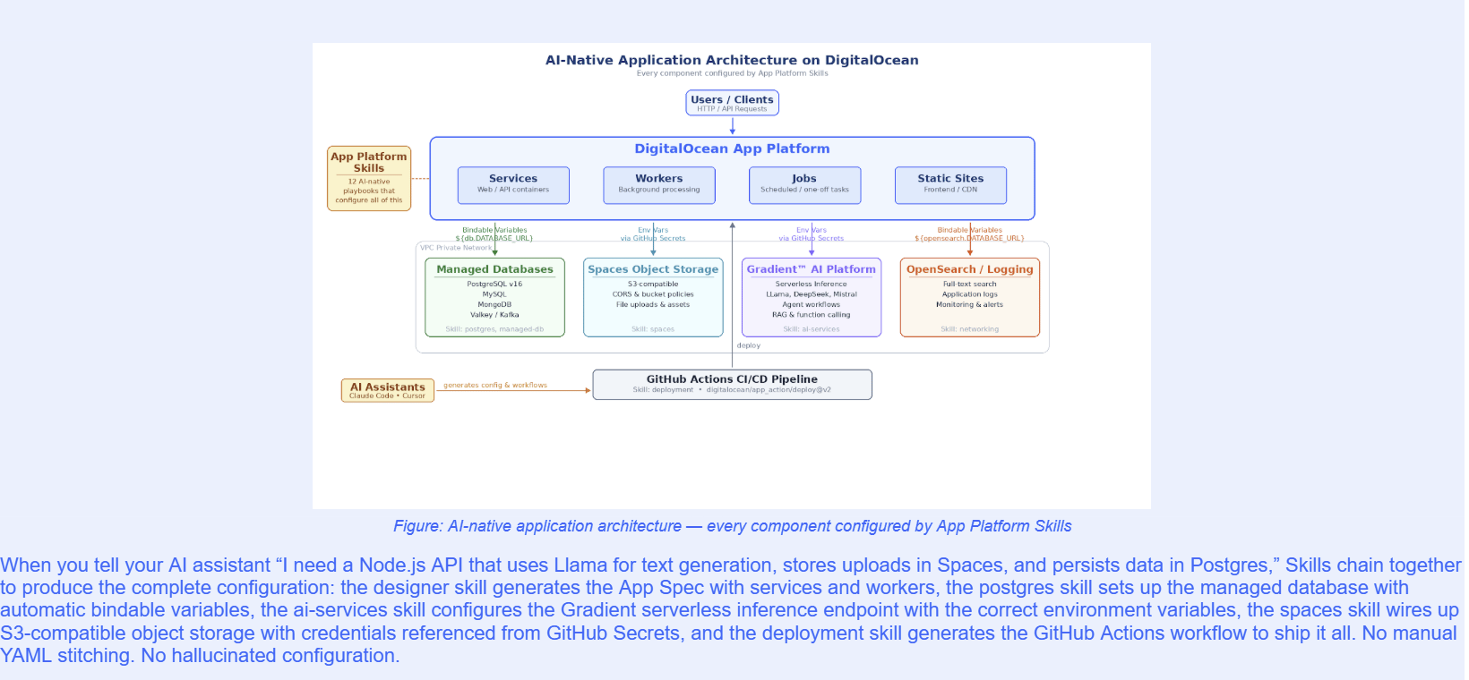Click the Gradient AI Platform heading

(x=812, y=269)
